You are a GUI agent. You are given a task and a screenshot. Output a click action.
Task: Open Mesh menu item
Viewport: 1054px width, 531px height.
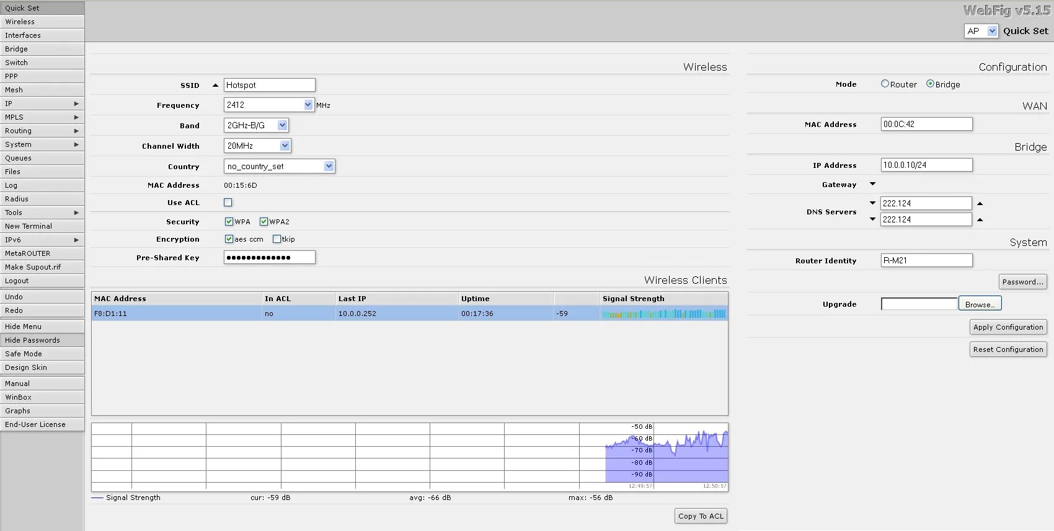pos(42,90)
